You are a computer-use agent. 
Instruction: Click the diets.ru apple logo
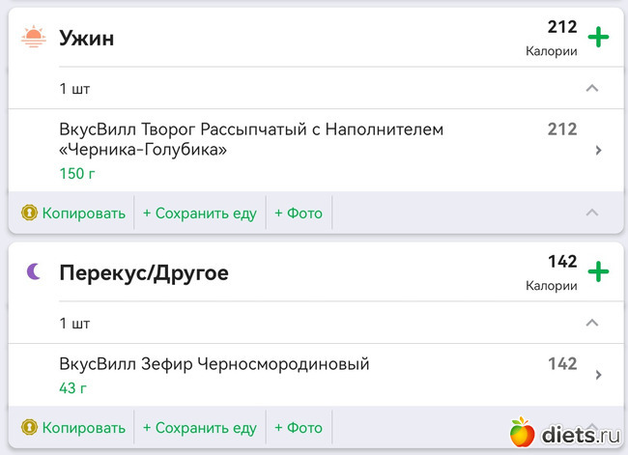523,434
